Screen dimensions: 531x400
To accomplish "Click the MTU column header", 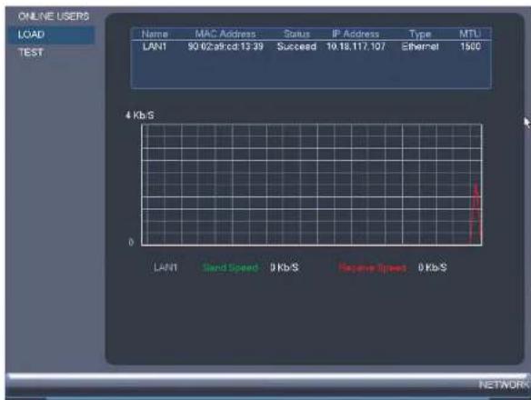I will 470,34.
